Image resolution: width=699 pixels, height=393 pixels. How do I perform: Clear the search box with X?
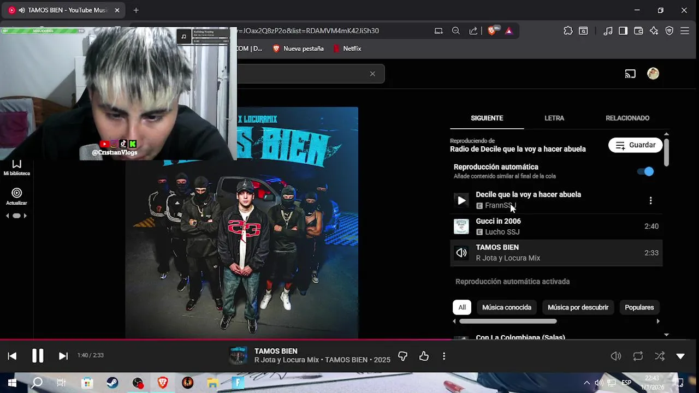tap(372, 74)
